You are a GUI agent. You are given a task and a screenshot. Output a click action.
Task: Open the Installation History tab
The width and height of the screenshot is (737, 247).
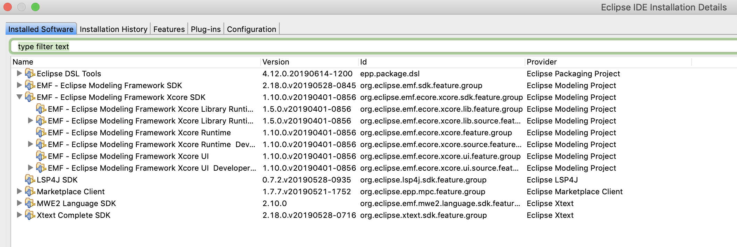pos(113,29)
